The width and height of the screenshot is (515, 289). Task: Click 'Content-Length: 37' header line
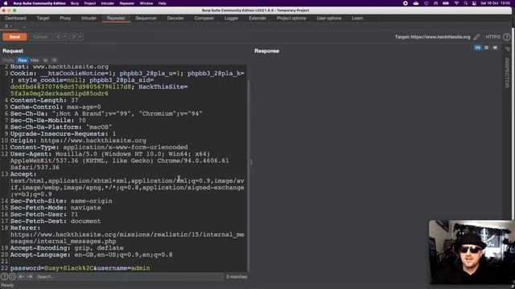[x=44, y=100]
